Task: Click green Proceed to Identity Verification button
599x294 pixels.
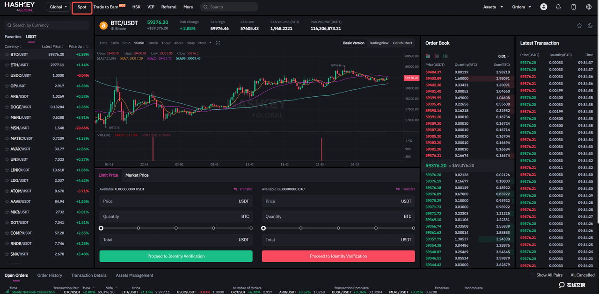Action: 176,256
